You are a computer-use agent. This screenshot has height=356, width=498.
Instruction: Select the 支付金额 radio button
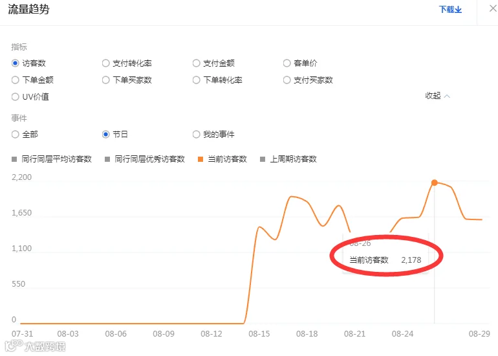point(196,63)
